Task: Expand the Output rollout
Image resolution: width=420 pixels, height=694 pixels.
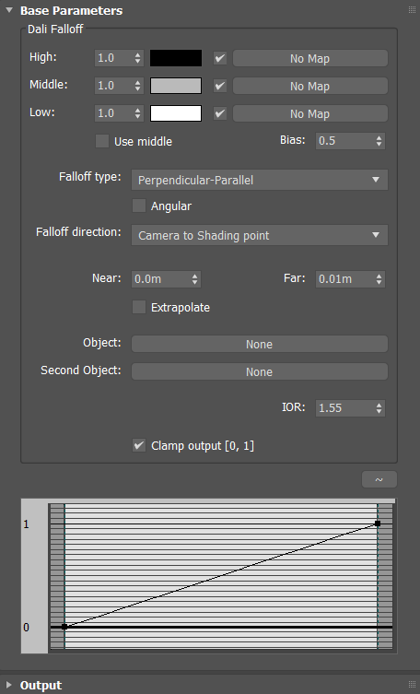Action: tap(9, 685)
